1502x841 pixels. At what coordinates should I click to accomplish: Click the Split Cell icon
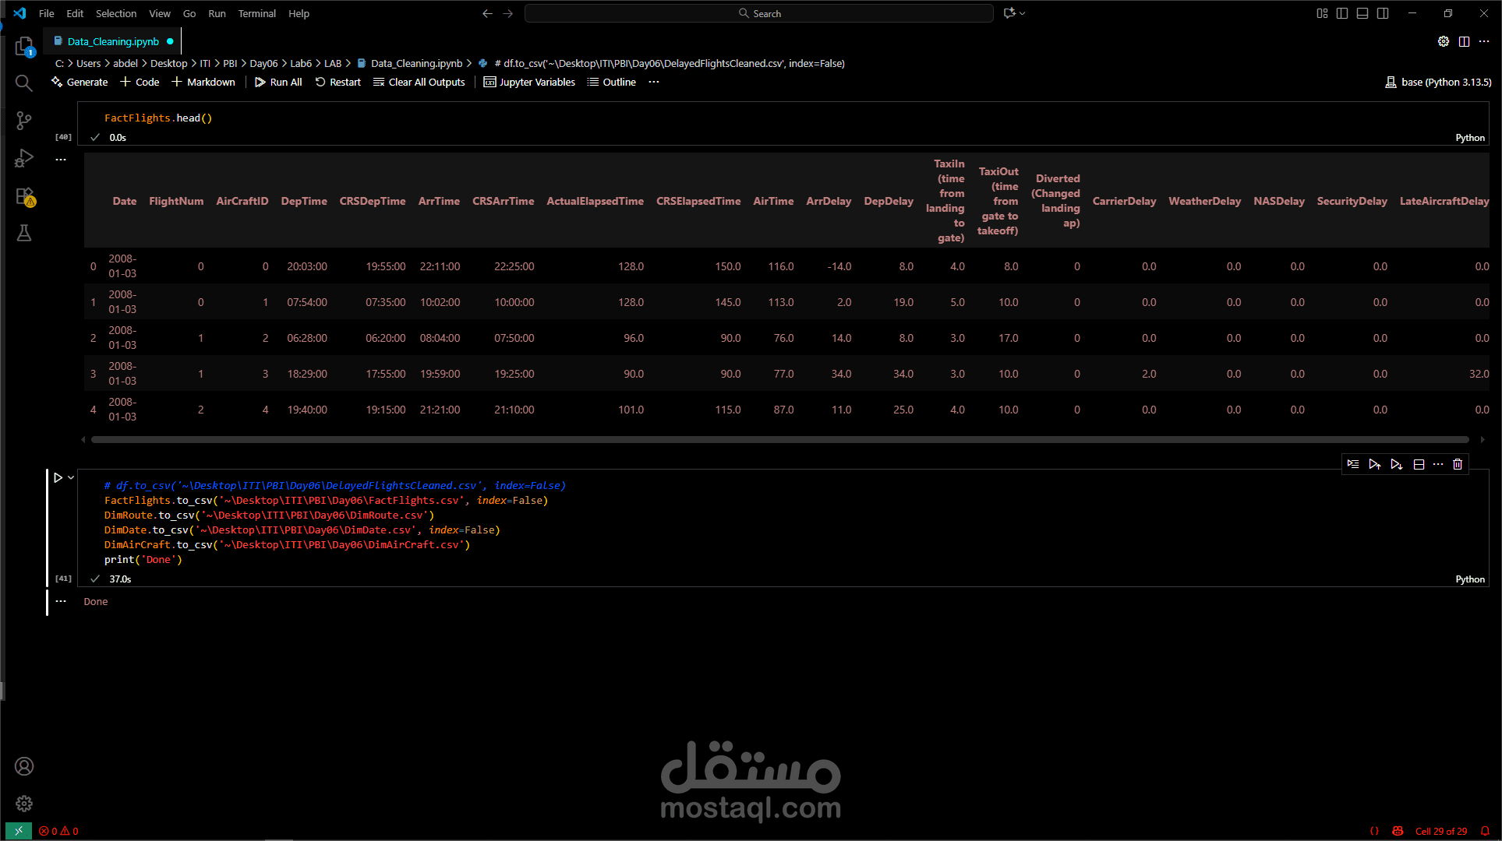(x=1419, y=464)
